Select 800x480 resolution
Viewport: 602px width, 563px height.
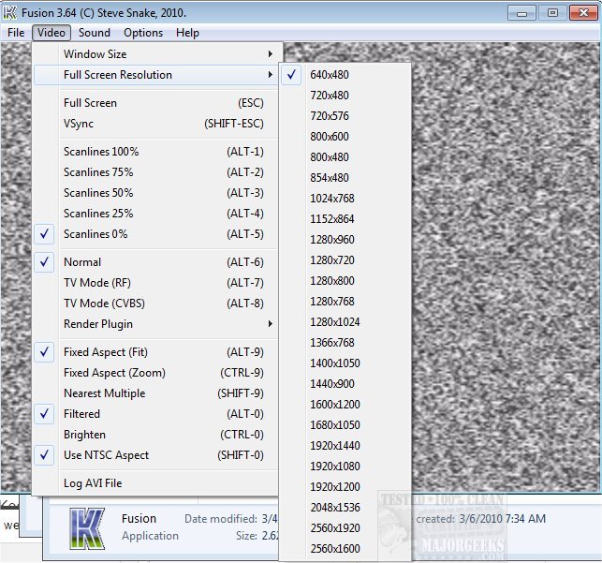pos(345,157)
